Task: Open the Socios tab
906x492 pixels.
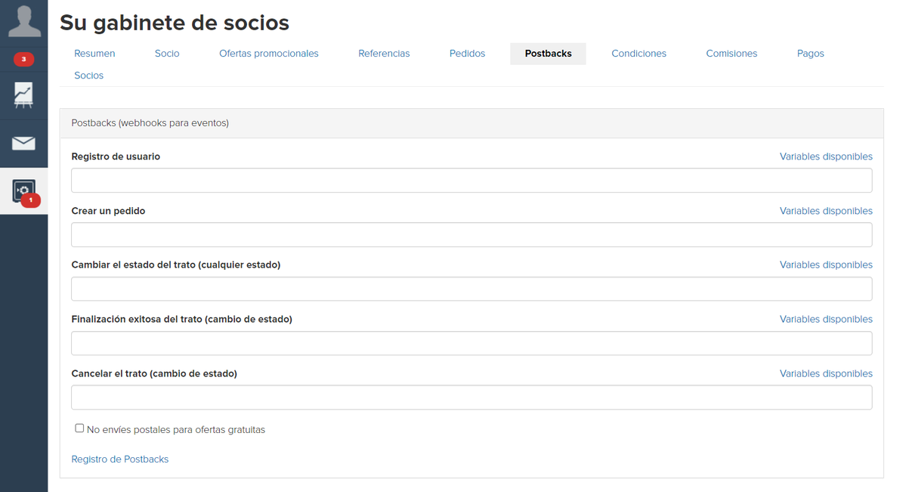Action: pos(88,75)
